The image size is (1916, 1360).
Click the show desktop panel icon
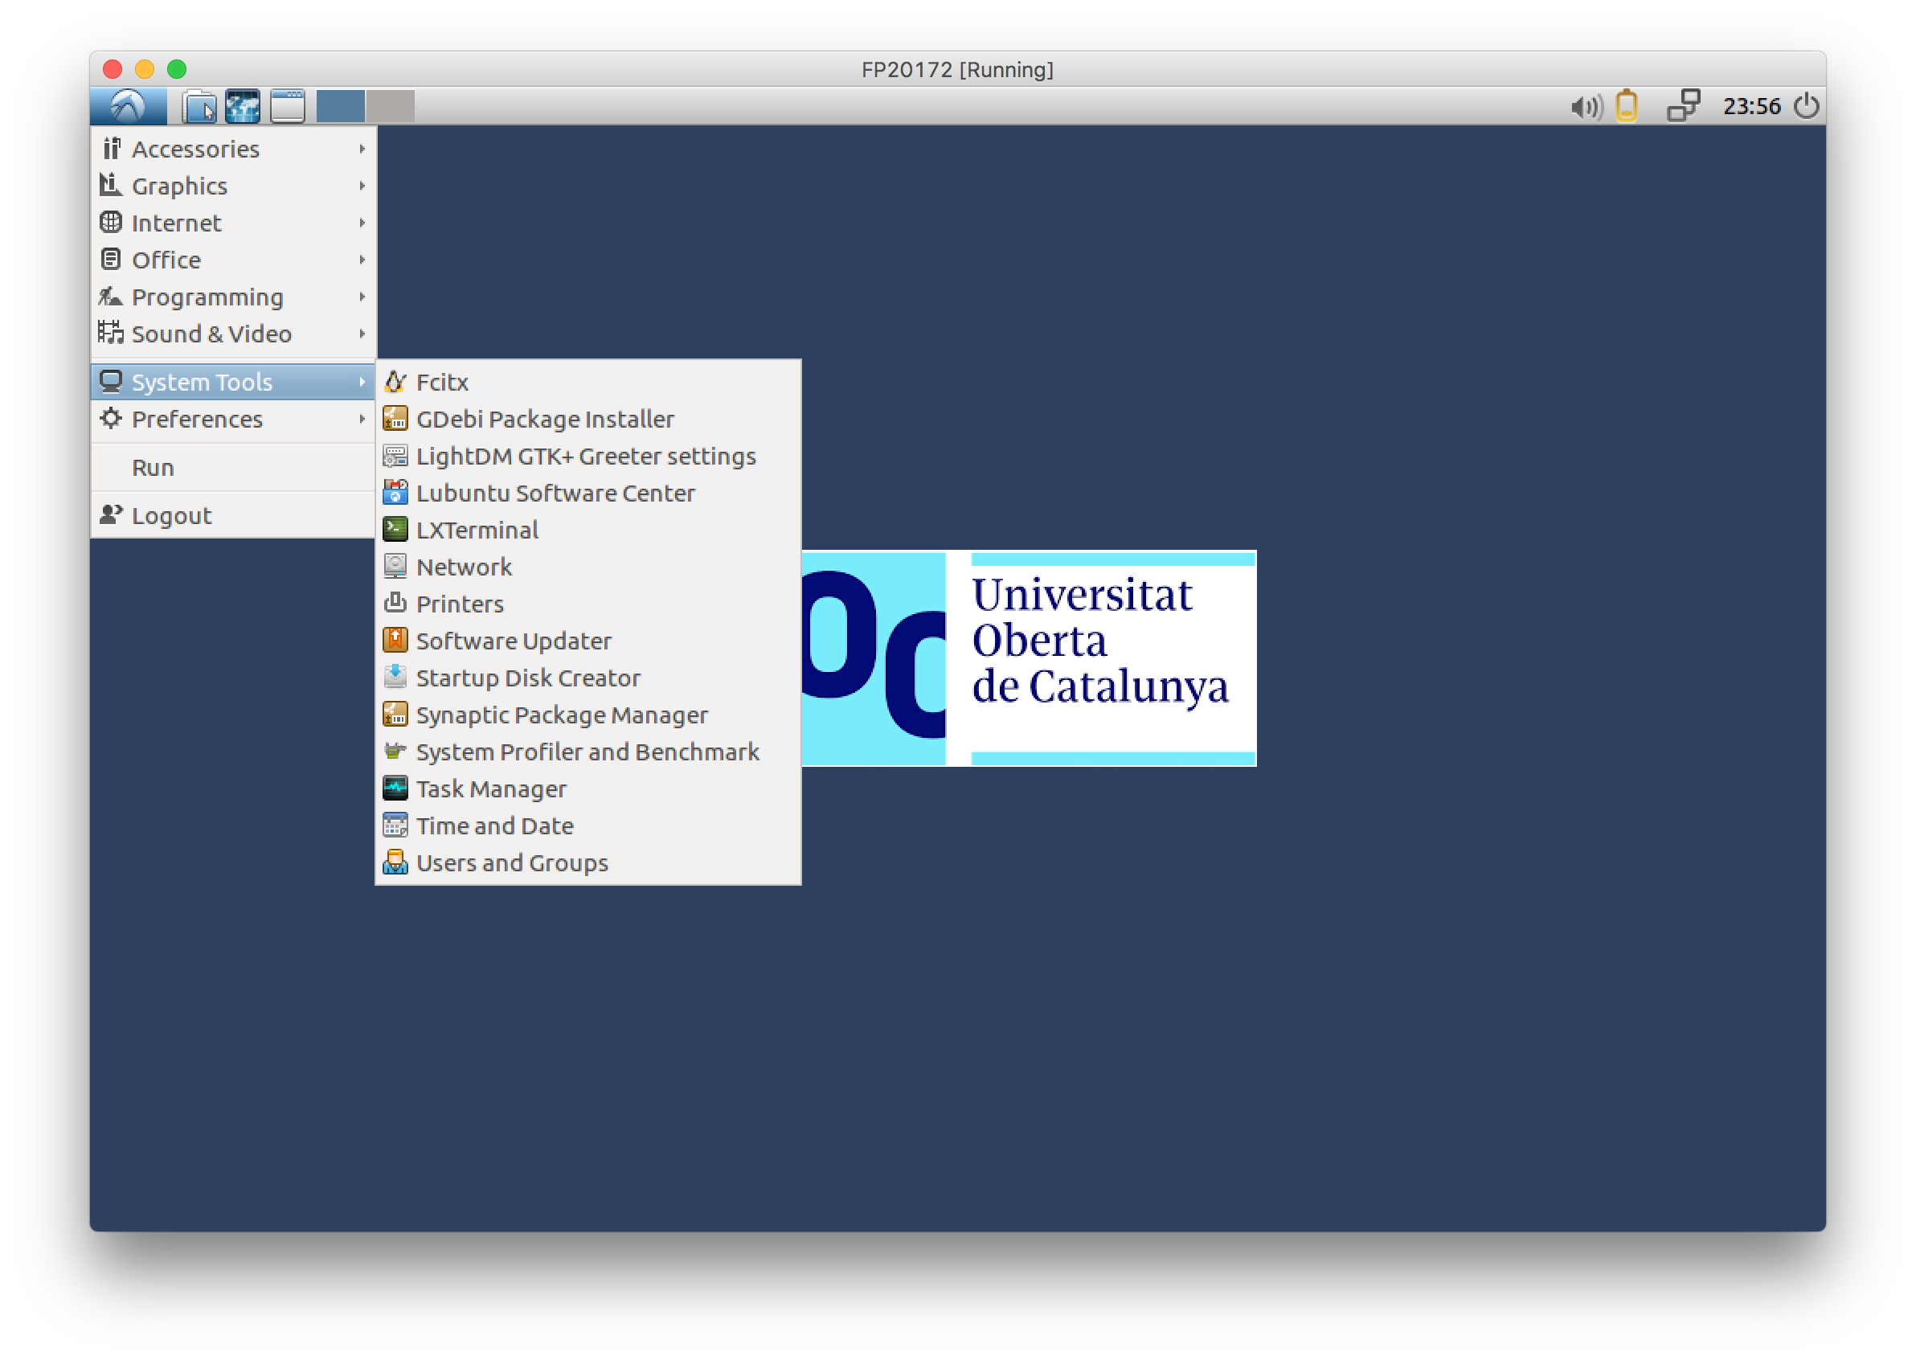(x=287, y=106)
